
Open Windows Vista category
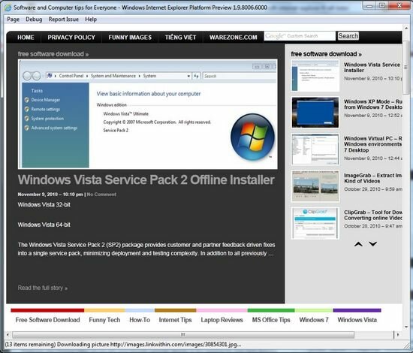[357, 320]
